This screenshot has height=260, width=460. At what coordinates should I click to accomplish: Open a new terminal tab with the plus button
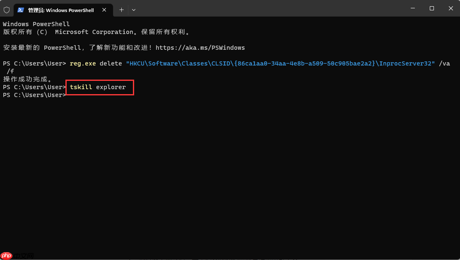tap(121, 10)
